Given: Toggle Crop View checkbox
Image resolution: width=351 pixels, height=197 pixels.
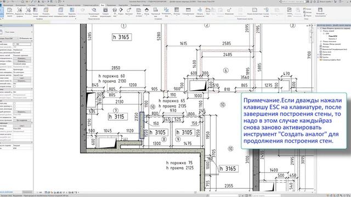Looking at the screenshot, I should (14, 103).
